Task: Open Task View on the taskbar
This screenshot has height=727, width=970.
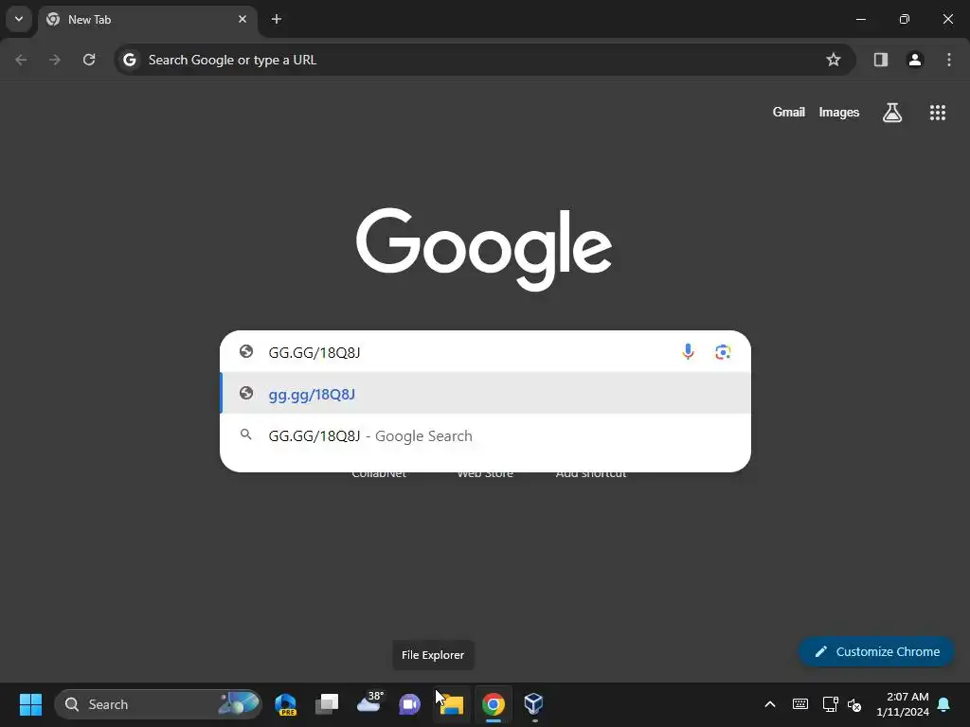Action: (327, 704)
